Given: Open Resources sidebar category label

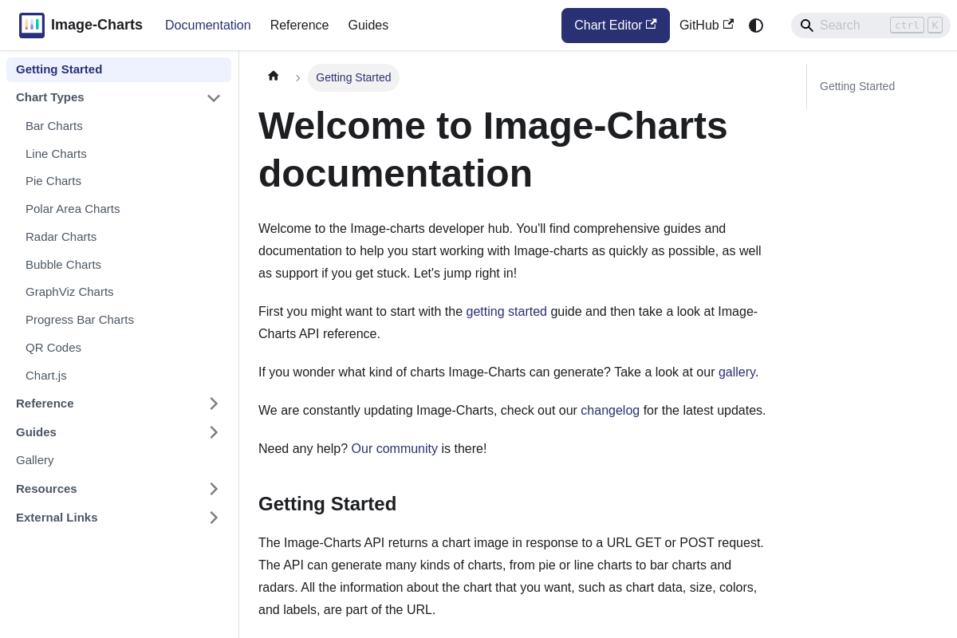Looking at the screenshot, I should pos(46,489).
